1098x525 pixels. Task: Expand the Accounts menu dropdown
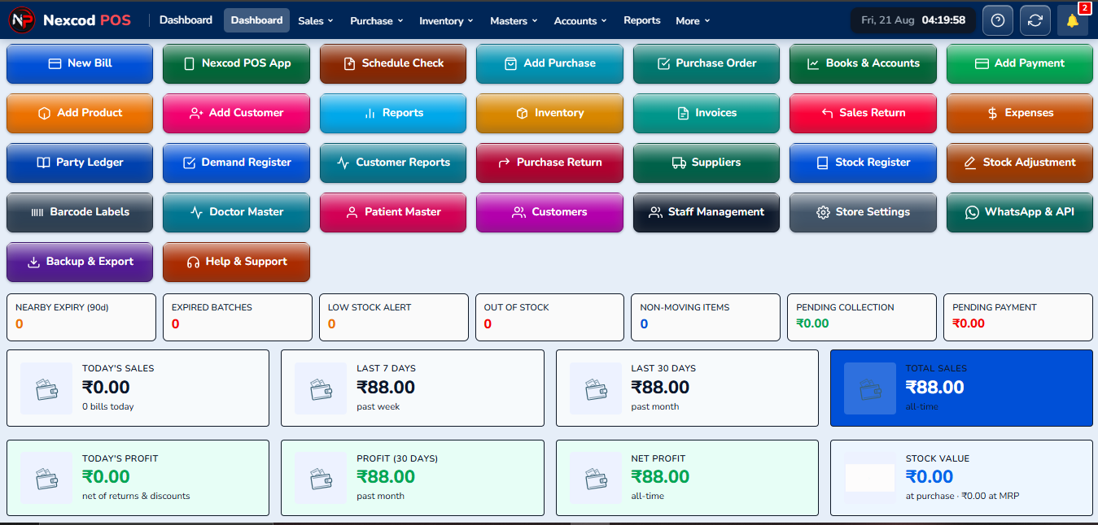tap(580, 21)
